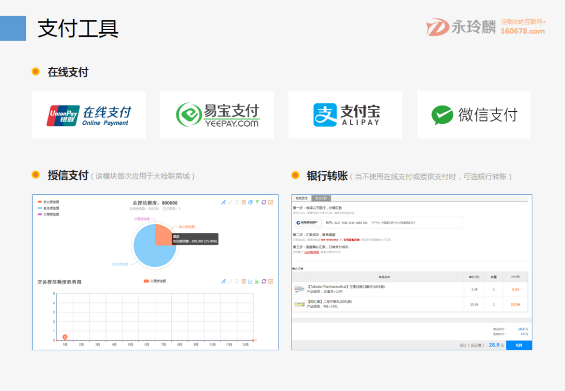Click the pie chart type icon in upper chart toolbar

point(250,202)
